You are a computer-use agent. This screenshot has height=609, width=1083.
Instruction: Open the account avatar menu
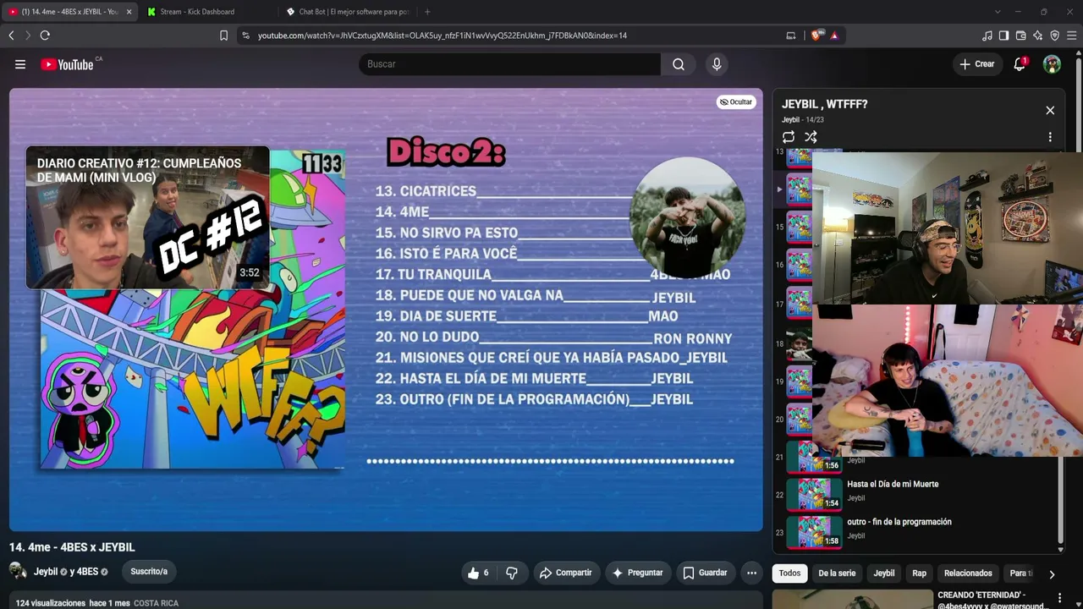(1052, 64)
